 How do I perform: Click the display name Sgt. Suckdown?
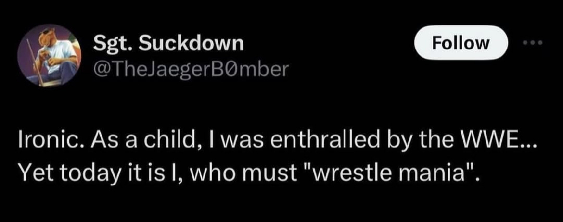coord(168,45)
